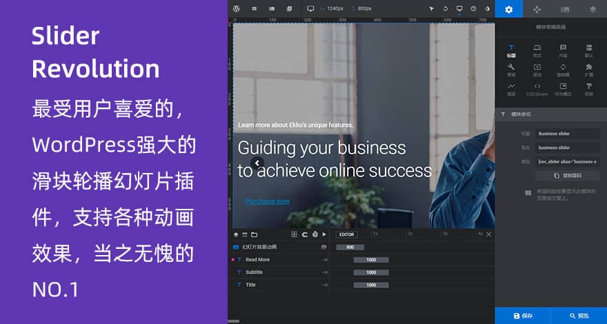Open the wrench general settings option
The width and height of the screenshot is (607, 324).
pyautogui.click(x=511, y=70)
